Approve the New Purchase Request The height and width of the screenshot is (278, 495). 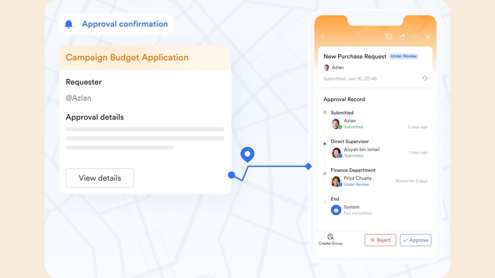[415, 240]
